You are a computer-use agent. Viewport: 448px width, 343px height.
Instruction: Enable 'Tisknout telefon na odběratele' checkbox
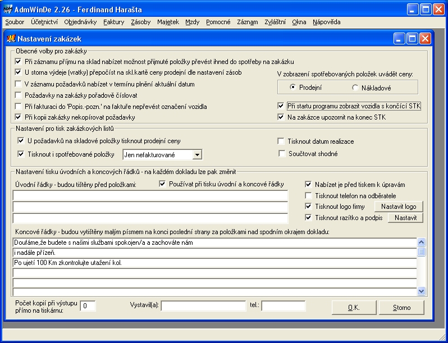point(308,195)
